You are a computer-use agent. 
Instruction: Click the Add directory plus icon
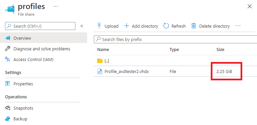[x=127, y=26]
